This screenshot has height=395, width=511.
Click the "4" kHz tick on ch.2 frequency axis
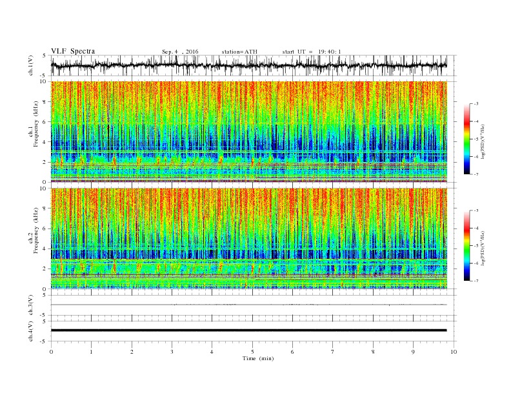(x=45, y=248)
